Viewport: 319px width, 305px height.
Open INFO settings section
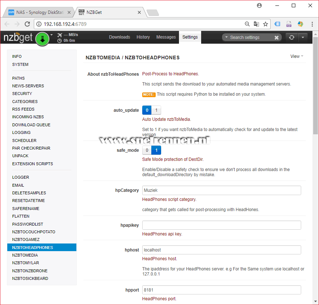pyautogui.click(x=17, y=57)
